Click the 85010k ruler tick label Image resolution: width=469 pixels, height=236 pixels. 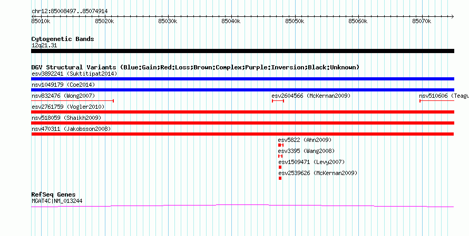(41, 21)
